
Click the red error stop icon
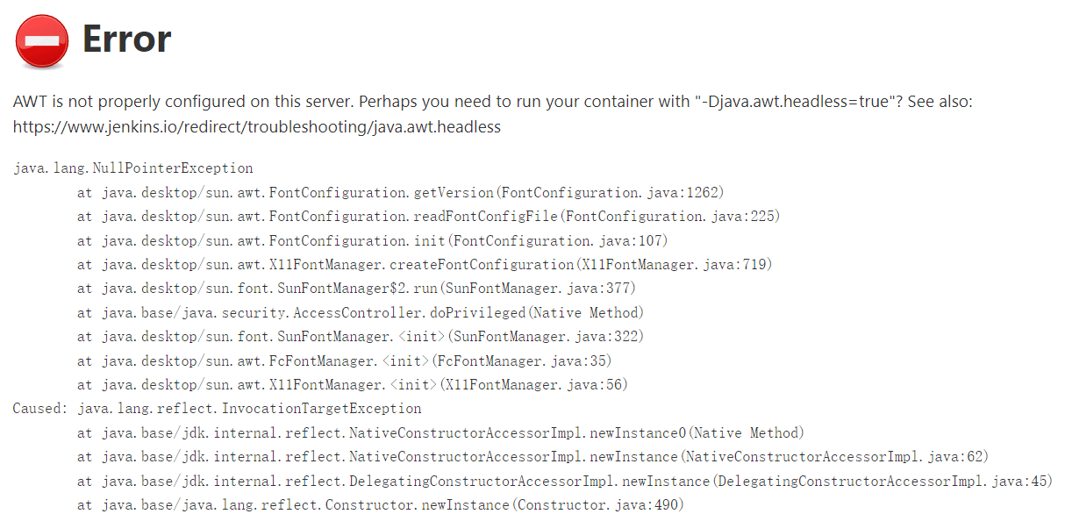click(41, 41)
